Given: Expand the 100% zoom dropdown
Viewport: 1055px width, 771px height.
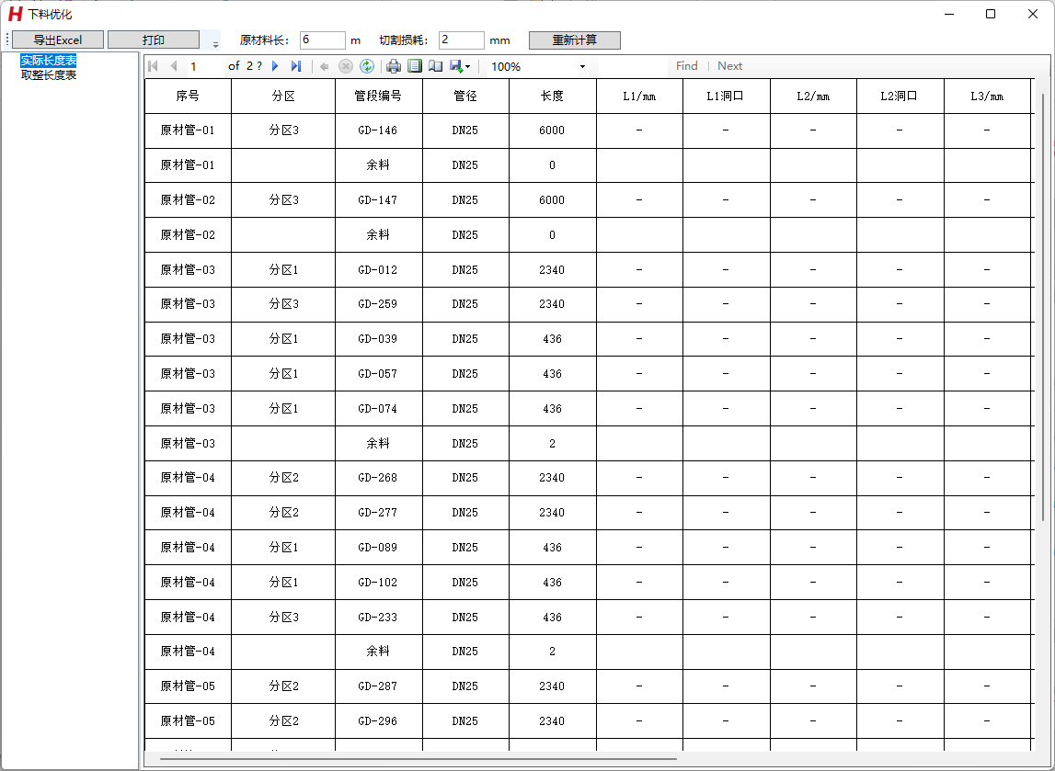Looking at the screenshot, I should pyautogui.click(x=582, y=67).
